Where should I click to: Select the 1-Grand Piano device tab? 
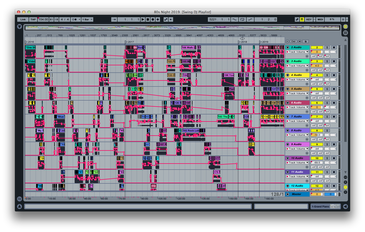[326, 206]
